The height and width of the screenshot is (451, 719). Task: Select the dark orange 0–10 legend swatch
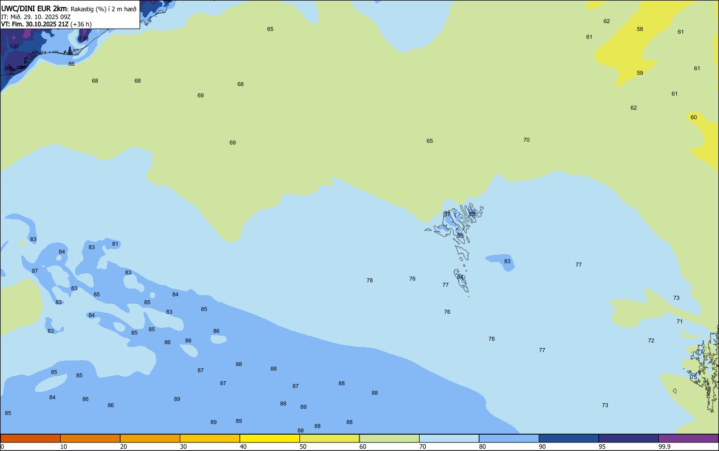coord(30,438)
